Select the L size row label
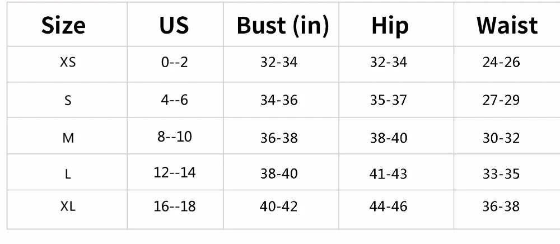Screen dimensions: 560x244 [x=68, y=174]
